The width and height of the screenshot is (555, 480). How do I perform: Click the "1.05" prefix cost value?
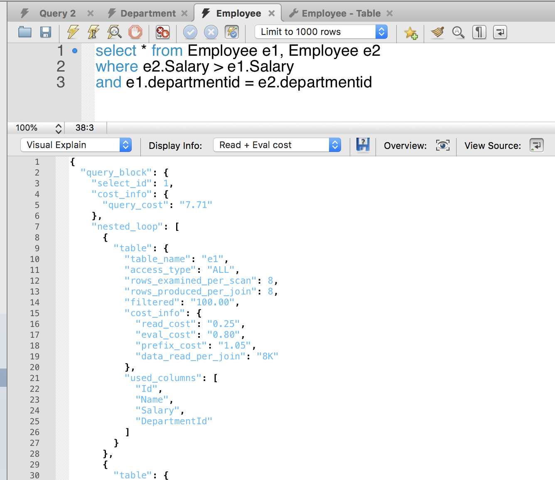click(x=235, y=345)
